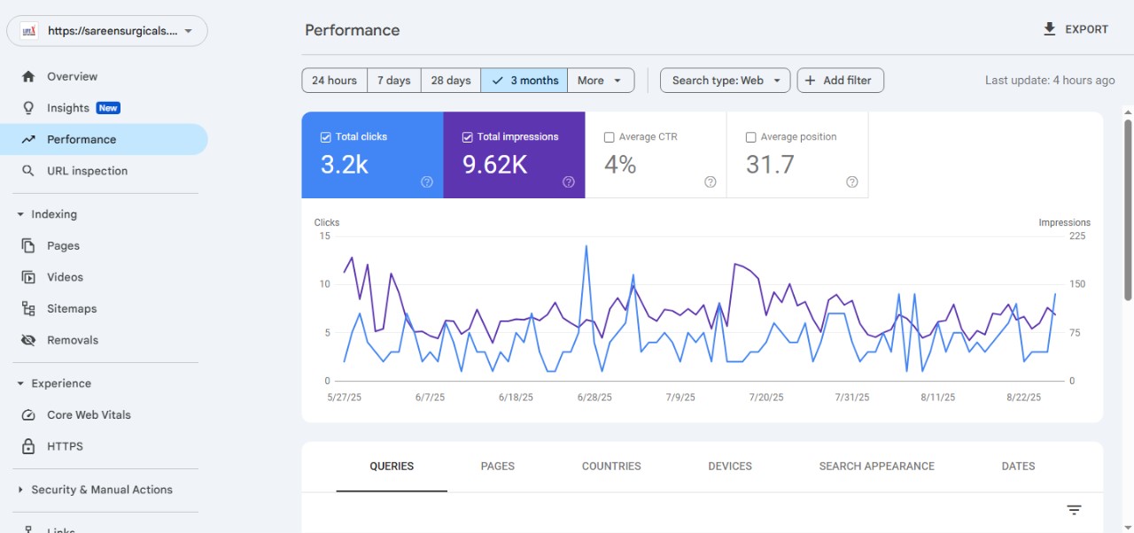Select URL inspection in the sidebar

[x=87, y=170]
